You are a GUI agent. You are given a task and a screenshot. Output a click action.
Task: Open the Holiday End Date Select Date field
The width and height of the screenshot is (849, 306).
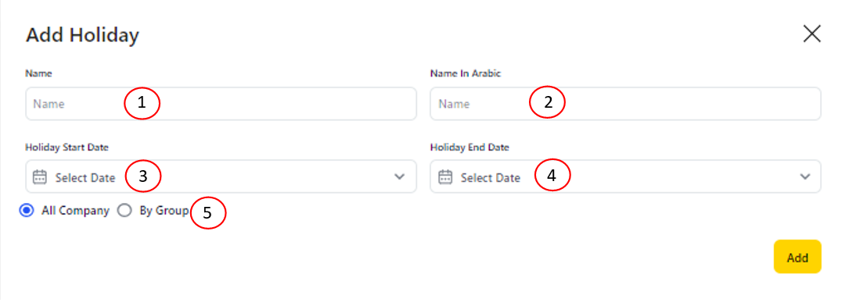[x=625, y=176]
